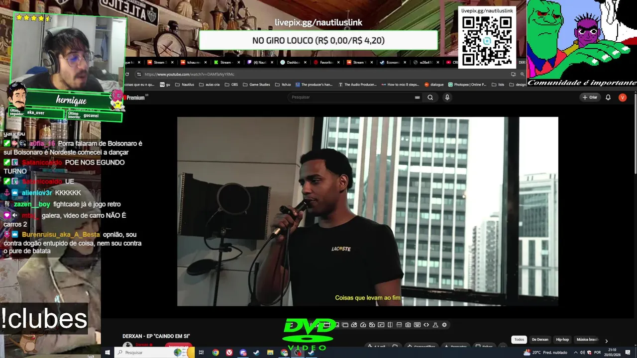Open the on-screen keyboard icon in search box
The width and height of the screenshot is (637, 358).
tap(417, 97)
